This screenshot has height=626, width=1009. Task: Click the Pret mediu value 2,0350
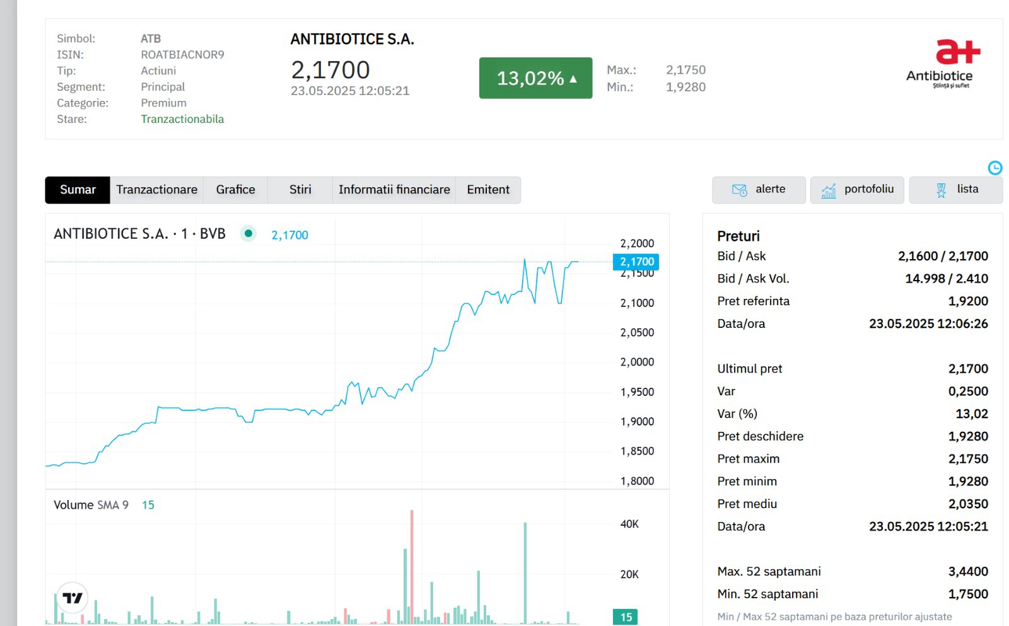coord(968,504)
